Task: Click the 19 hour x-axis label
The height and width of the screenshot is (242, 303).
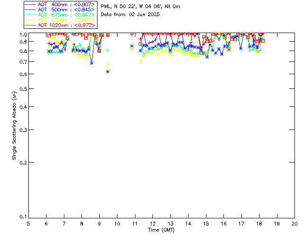Action: tap(277, 224)
